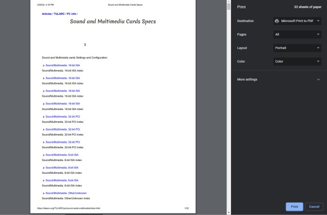Open the Destination dropdown
This screenshot has height=215, width=327.
[297, 21]
